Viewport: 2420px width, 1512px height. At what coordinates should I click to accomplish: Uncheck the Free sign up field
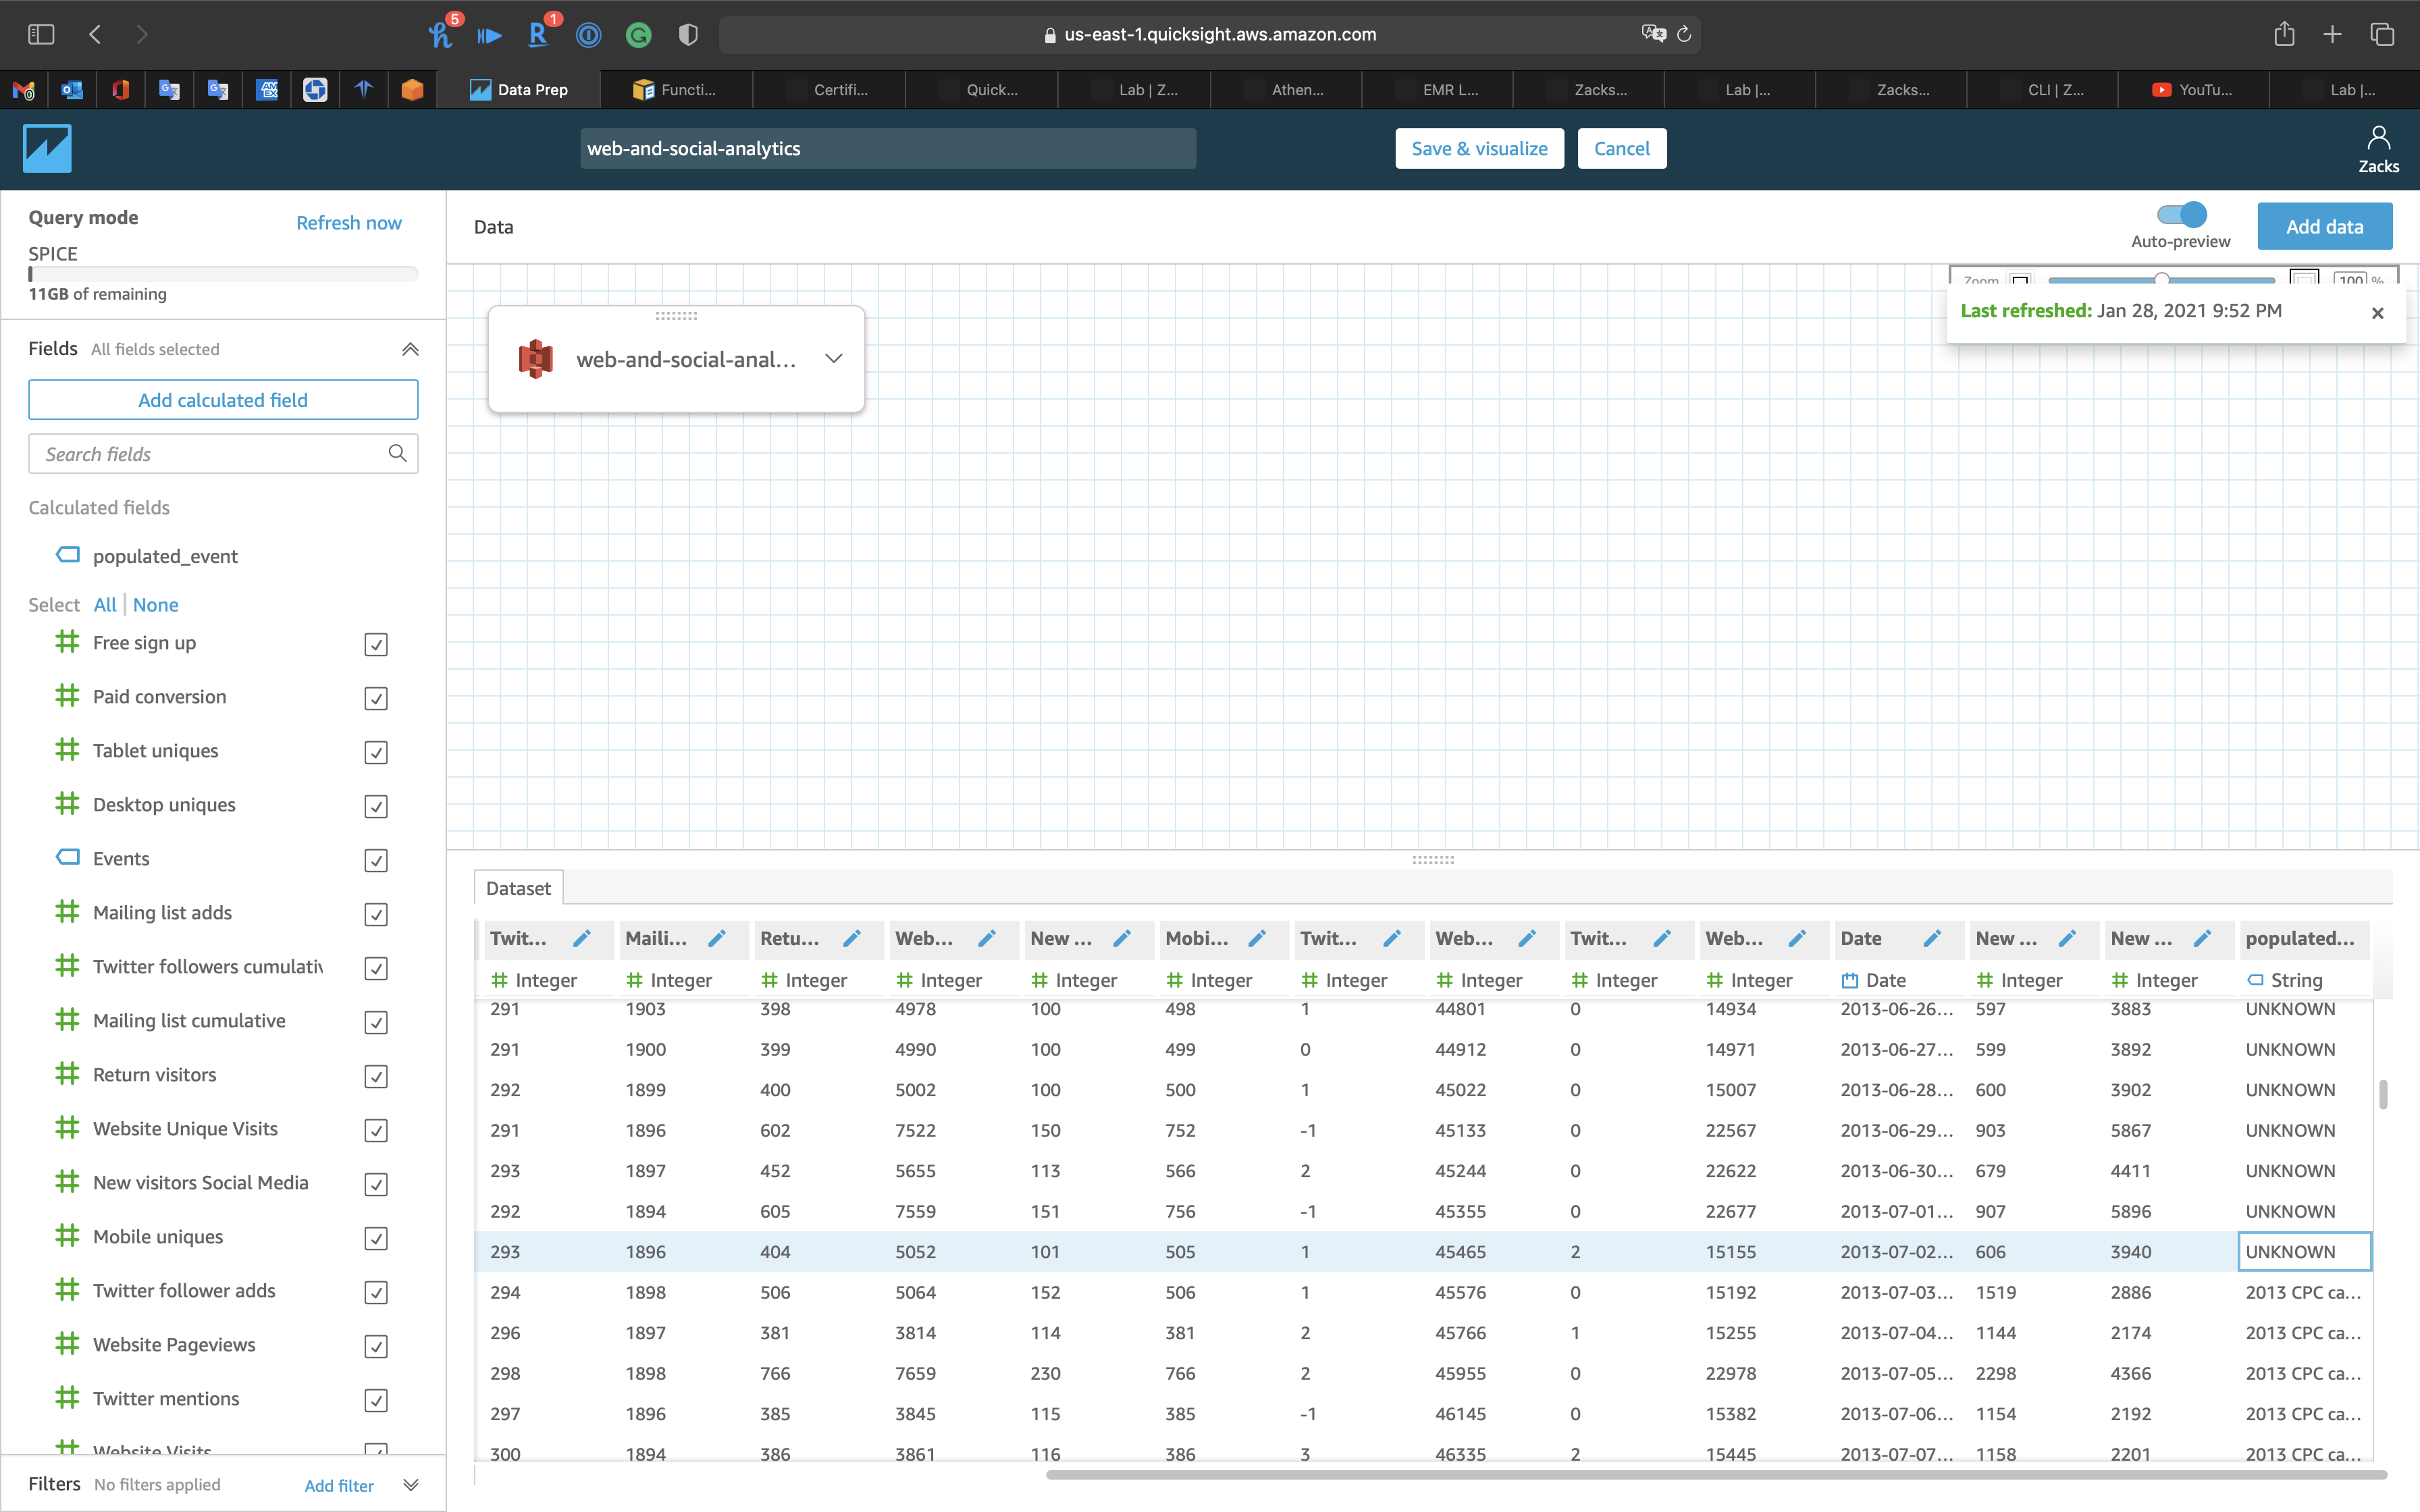[376, 644]
